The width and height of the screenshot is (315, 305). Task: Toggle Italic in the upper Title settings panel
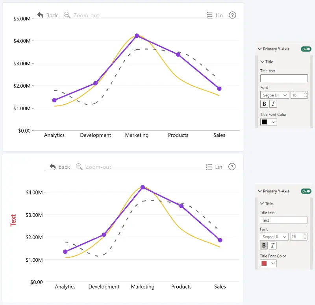click(273, 104)
